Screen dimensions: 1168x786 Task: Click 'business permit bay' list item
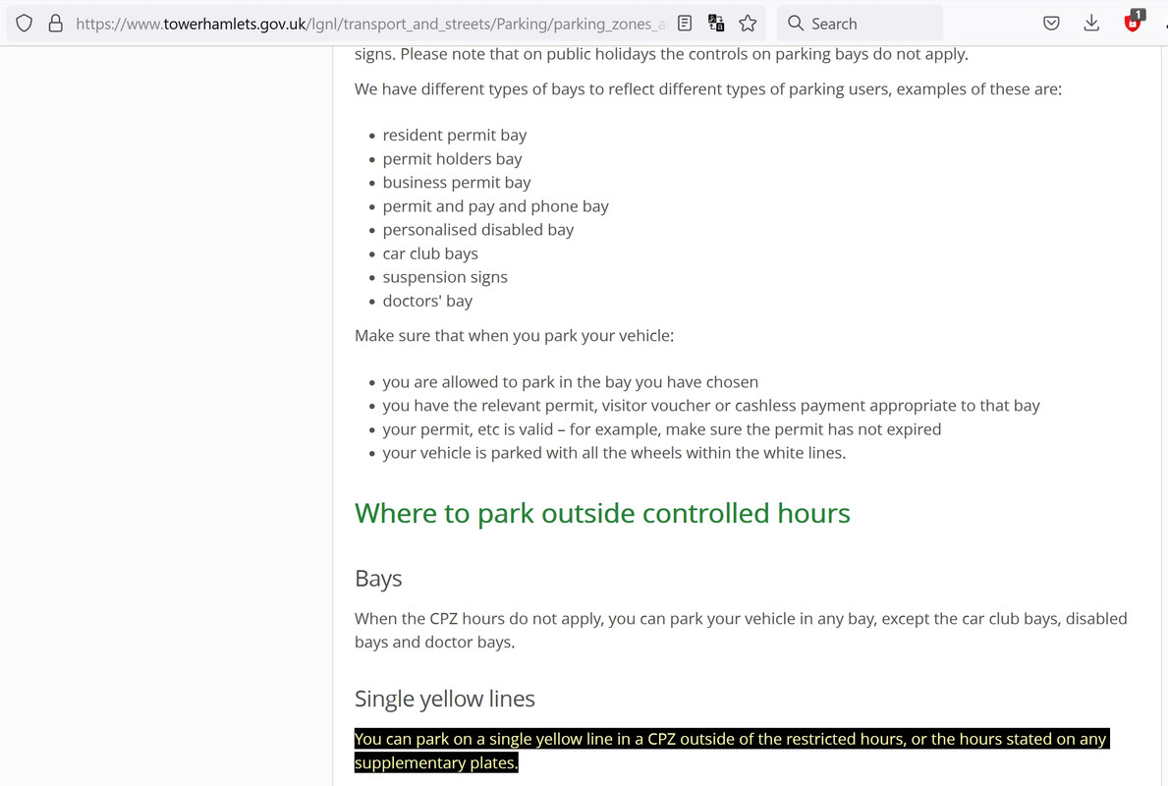[457, 183]
